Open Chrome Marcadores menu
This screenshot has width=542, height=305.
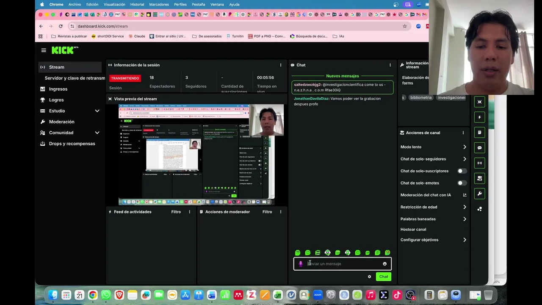point(159,4)
